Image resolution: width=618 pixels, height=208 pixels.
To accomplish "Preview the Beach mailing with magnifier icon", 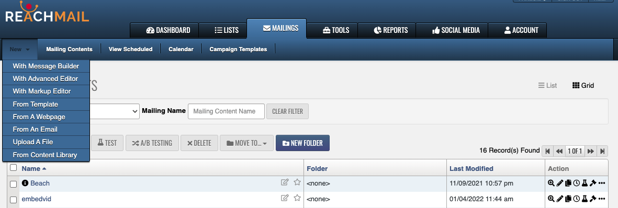I will tap(551, 183).
